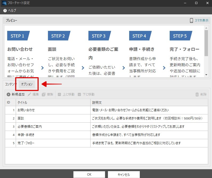Select the 面談 row with ID 2
212x178 pixels.
107,118
